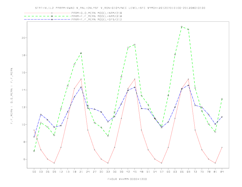The height and width of the screenshot is (187, 242).
Task: Click x-axis tick label 03
Action: coord(41,172)
